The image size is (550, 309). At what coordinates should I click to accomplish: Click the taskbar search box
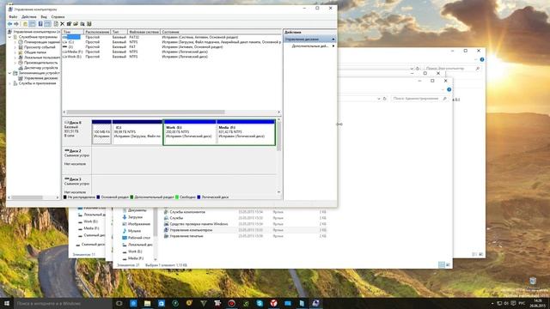tap(63, 303)
